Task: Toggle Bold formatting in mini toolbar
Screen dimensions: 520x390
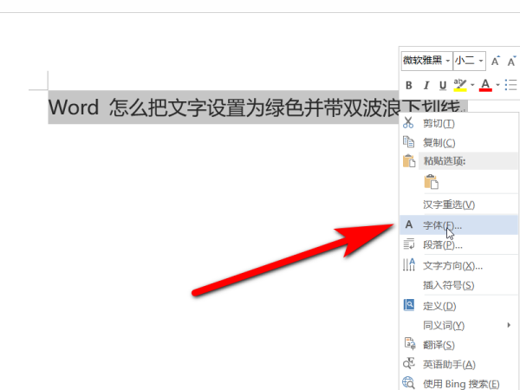Action: click(409, 86)
